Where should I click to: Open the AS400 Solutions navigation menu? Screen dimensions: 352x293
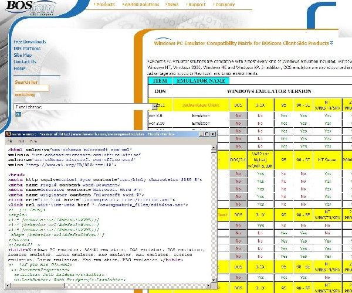141,5
